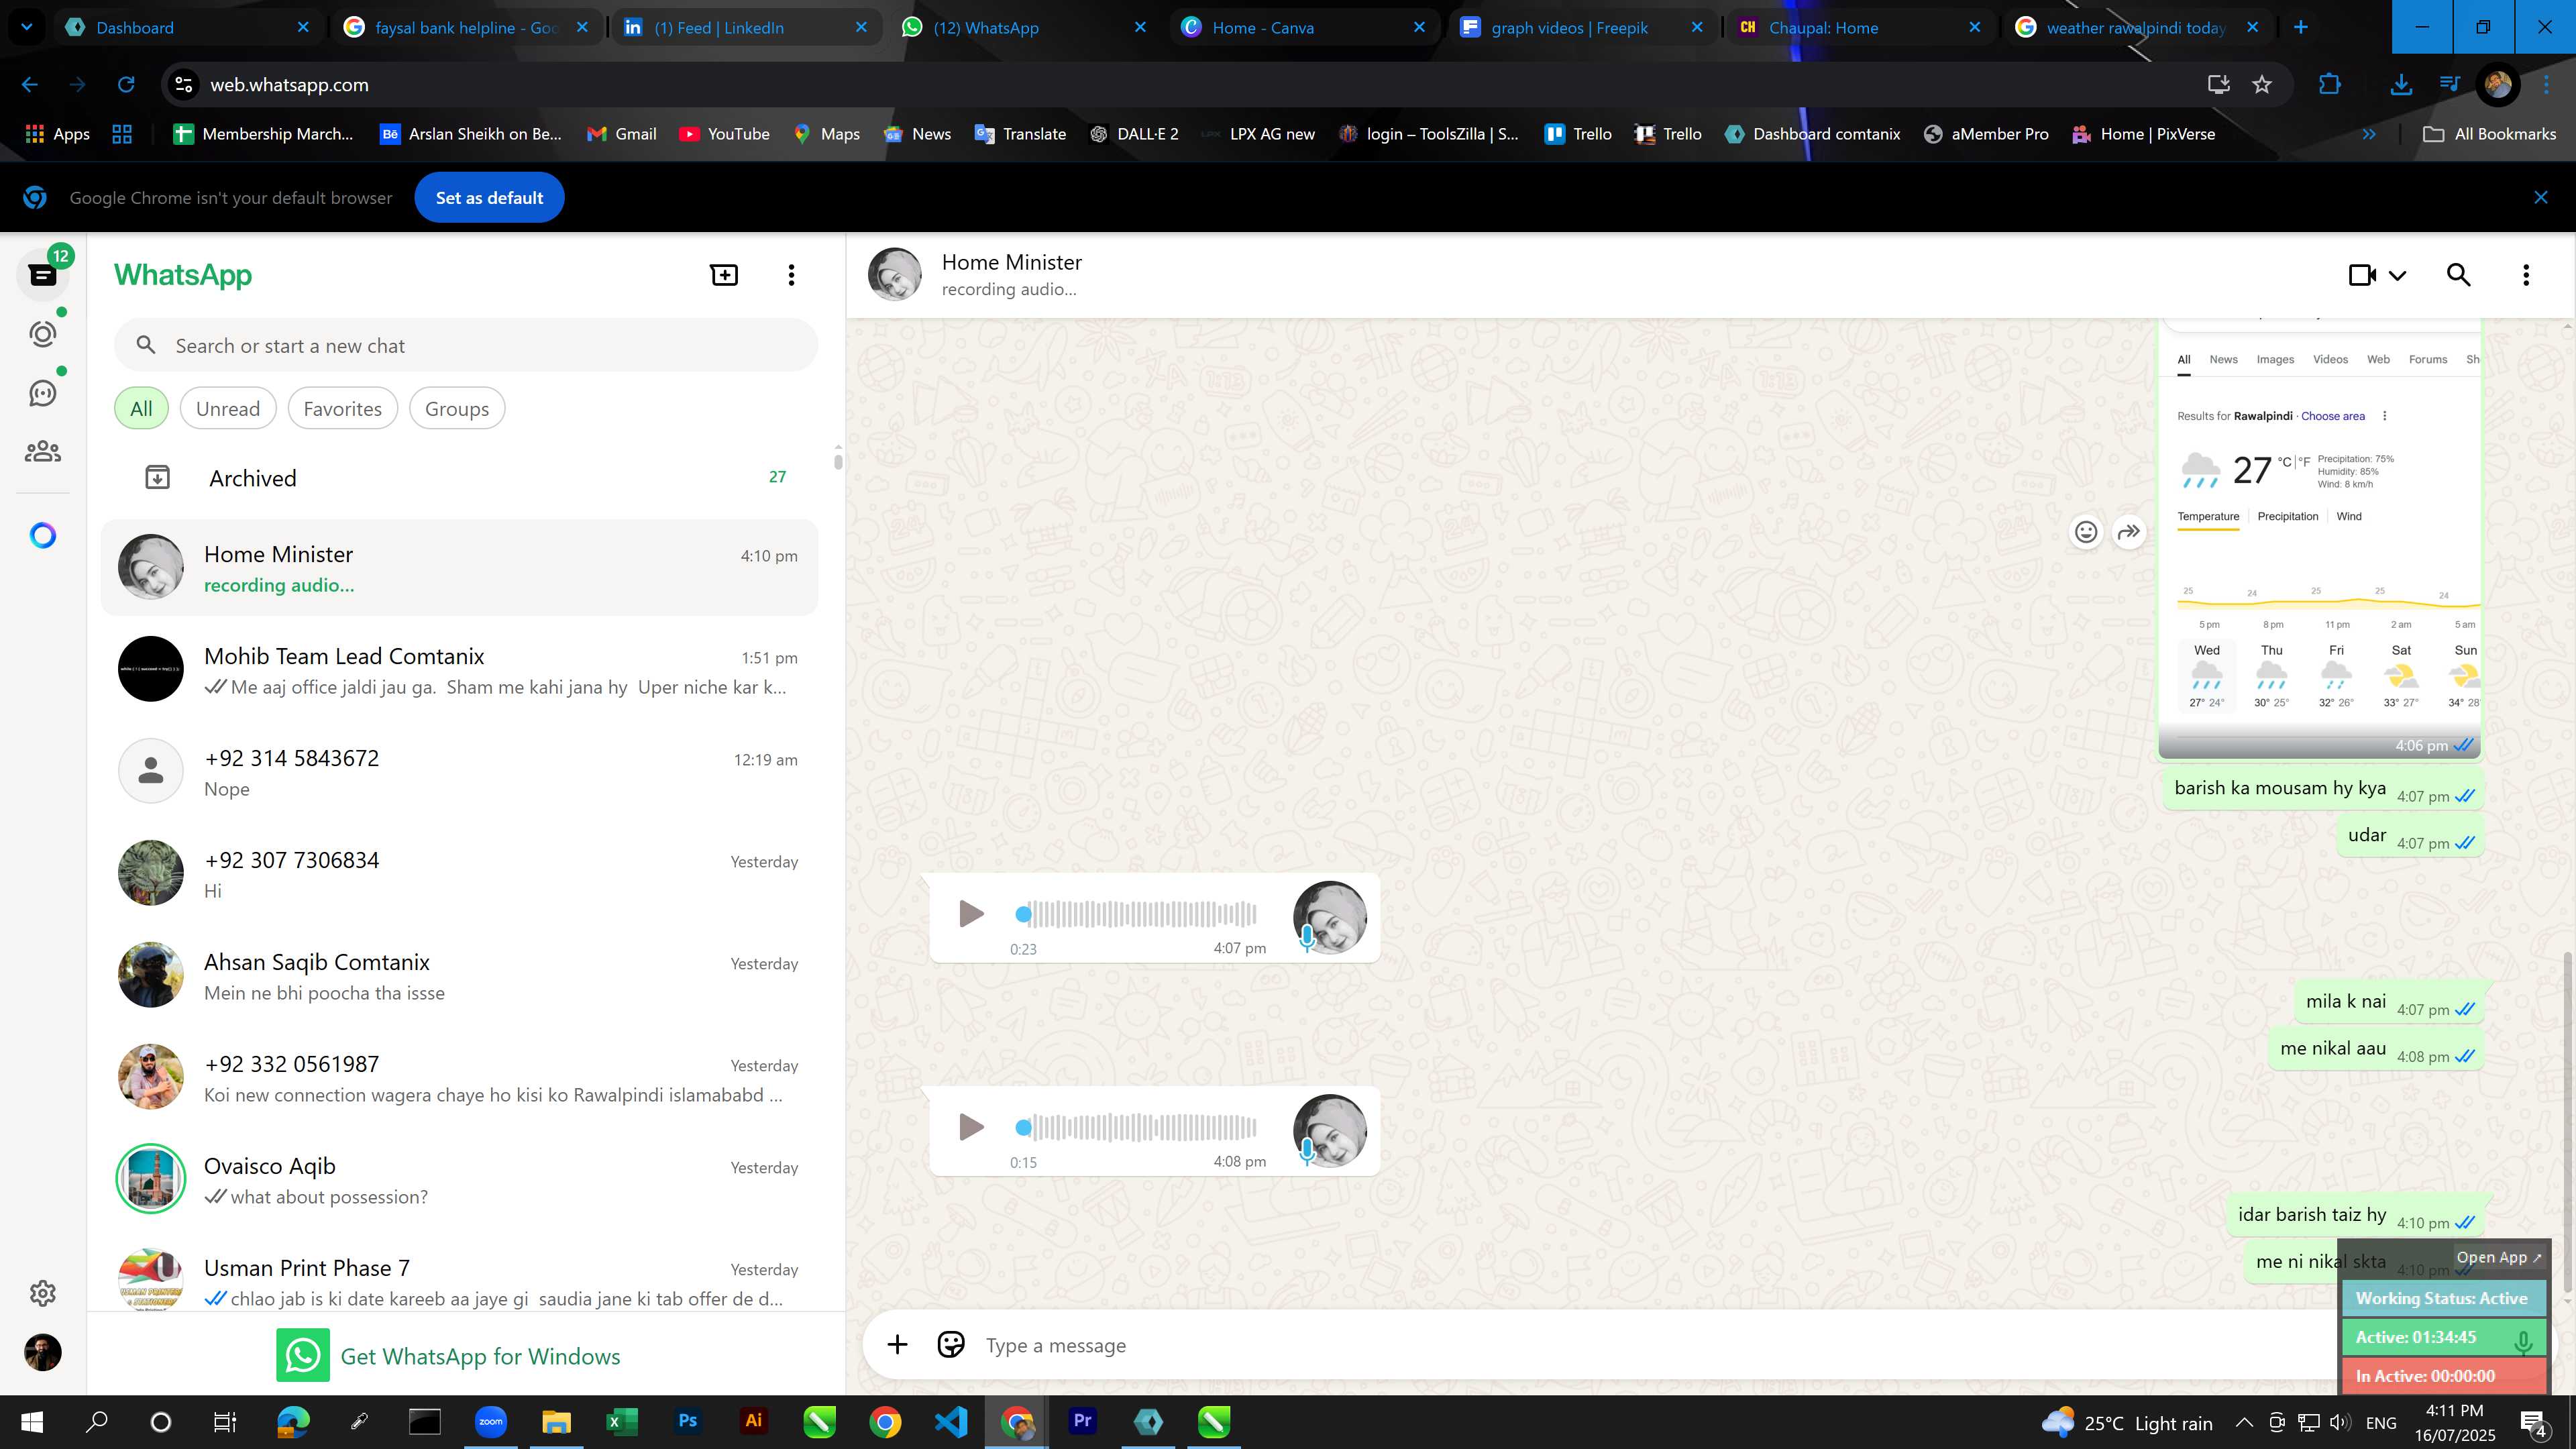The image size is (2576, 1449).
Task: Reload the WhatsApp page
Action: (x=126, y=85)
